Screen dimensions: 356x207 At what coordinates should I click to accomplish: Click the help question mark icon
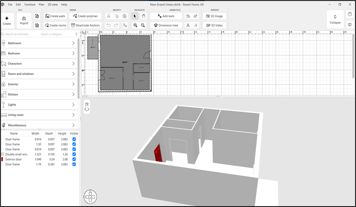coord(350,14)
